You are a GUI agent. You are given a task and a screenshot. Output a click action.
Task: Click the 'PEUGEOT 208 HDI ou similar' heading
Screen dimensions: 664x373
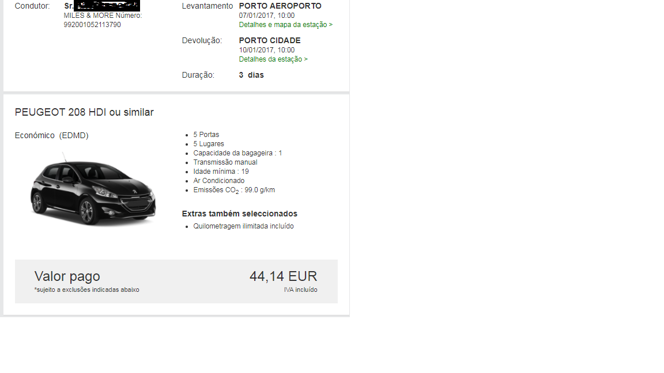point(84,112)
